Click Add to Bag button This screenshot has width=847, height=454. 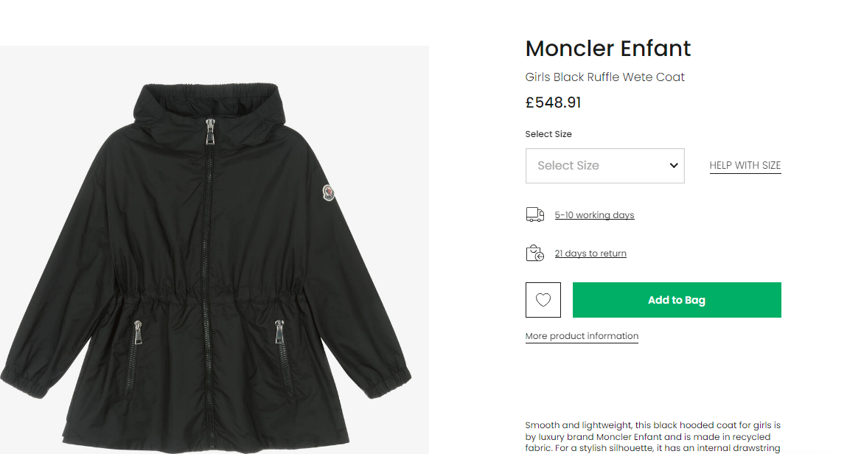tap(677, 300)
